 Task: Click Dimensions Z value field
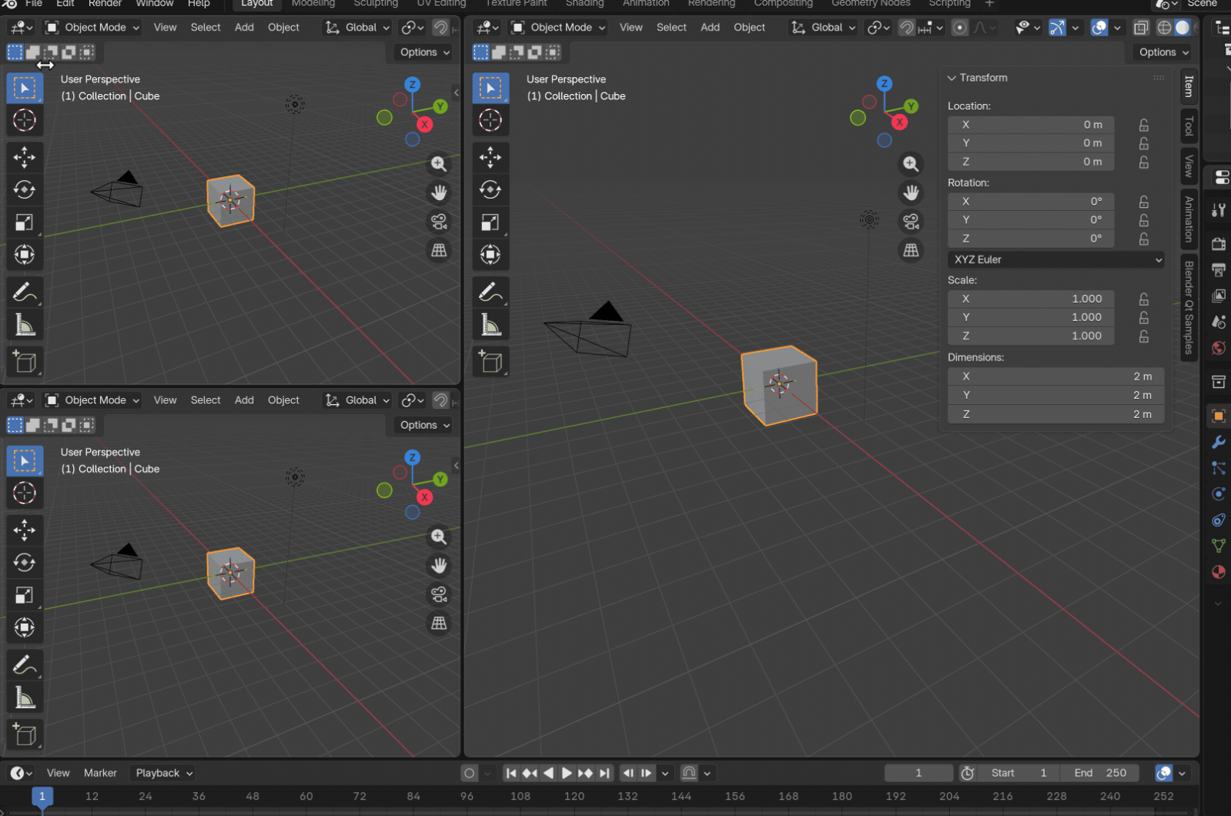(x=1055, y=414)
